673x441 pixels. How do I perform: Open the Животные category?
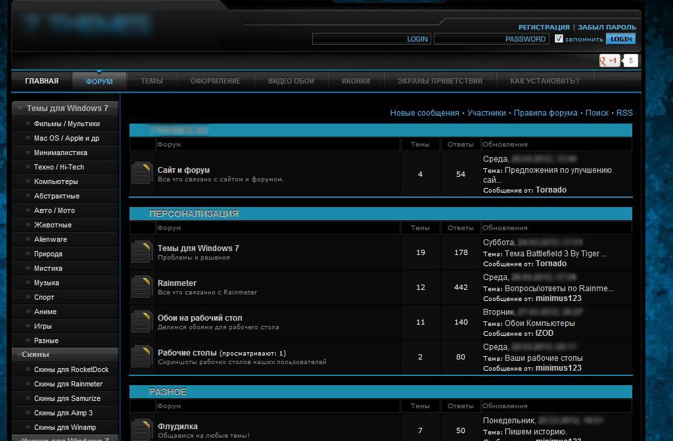53,225
